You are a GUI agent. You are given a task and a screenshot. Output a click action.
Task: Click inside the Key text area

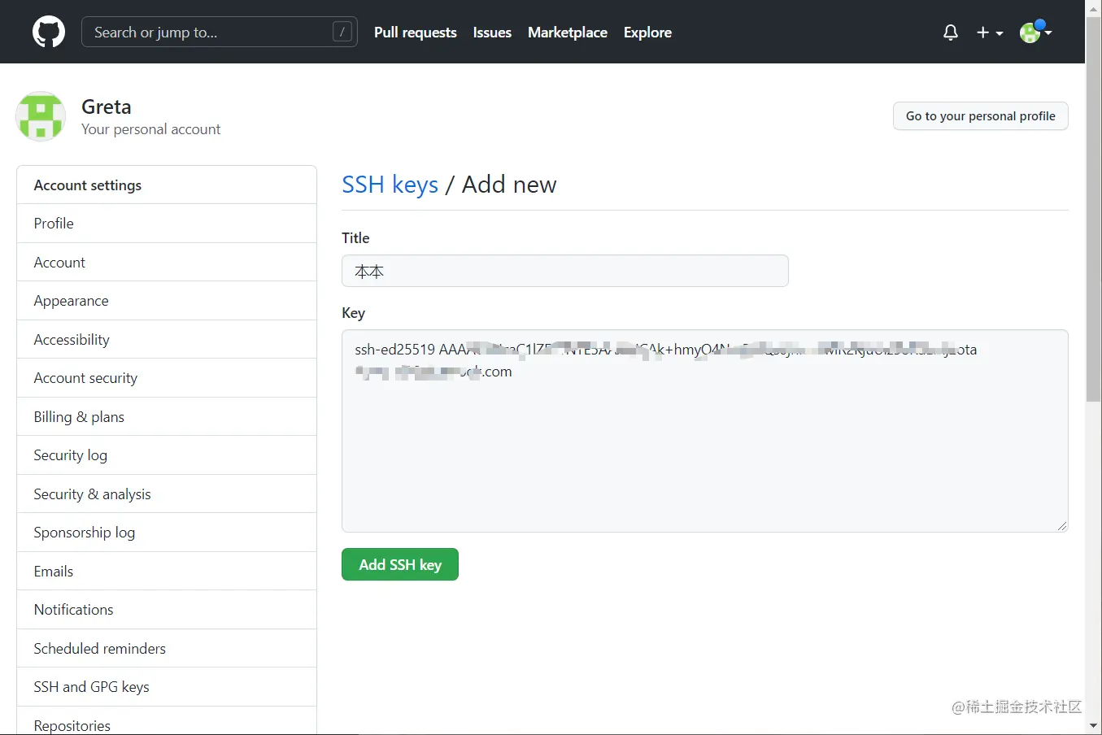[x=705, y=431]
